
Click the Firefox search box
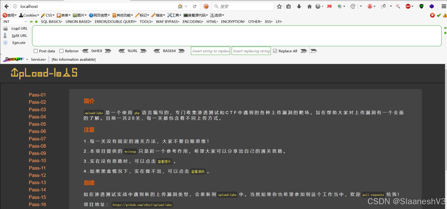point(243,6)
